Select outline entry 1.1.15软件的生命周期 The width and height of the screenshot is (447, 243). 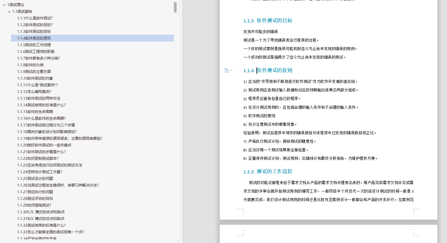[x=35, y=112]
